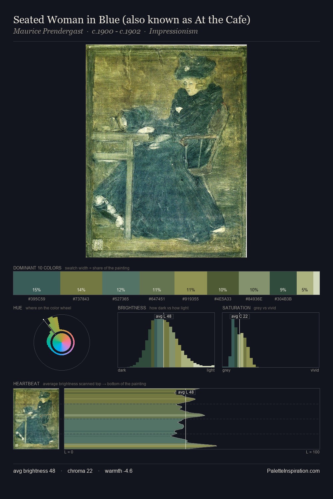This screenshot has width=333, height=499.
Task: Click the 'grey' axis label under saturation
Action: coord(226,370)
